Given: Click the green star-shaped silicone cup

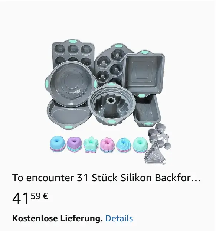Looking at the screenshot, I should (x=91, y=144).
